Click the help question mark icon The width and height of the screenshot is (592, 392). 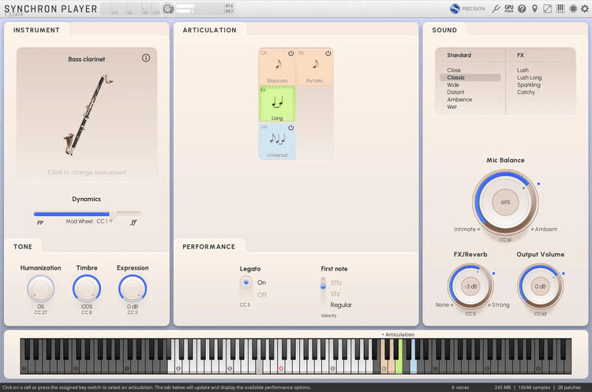[x=522, y=9]
